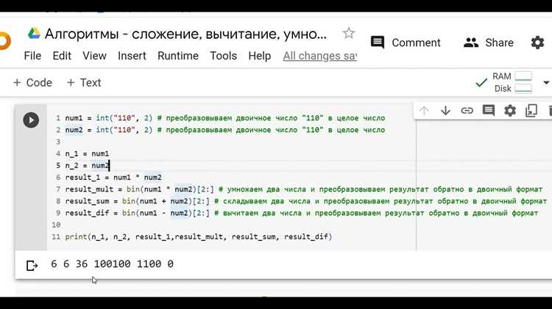Click the RAM and Disk usage indicator

512,82
